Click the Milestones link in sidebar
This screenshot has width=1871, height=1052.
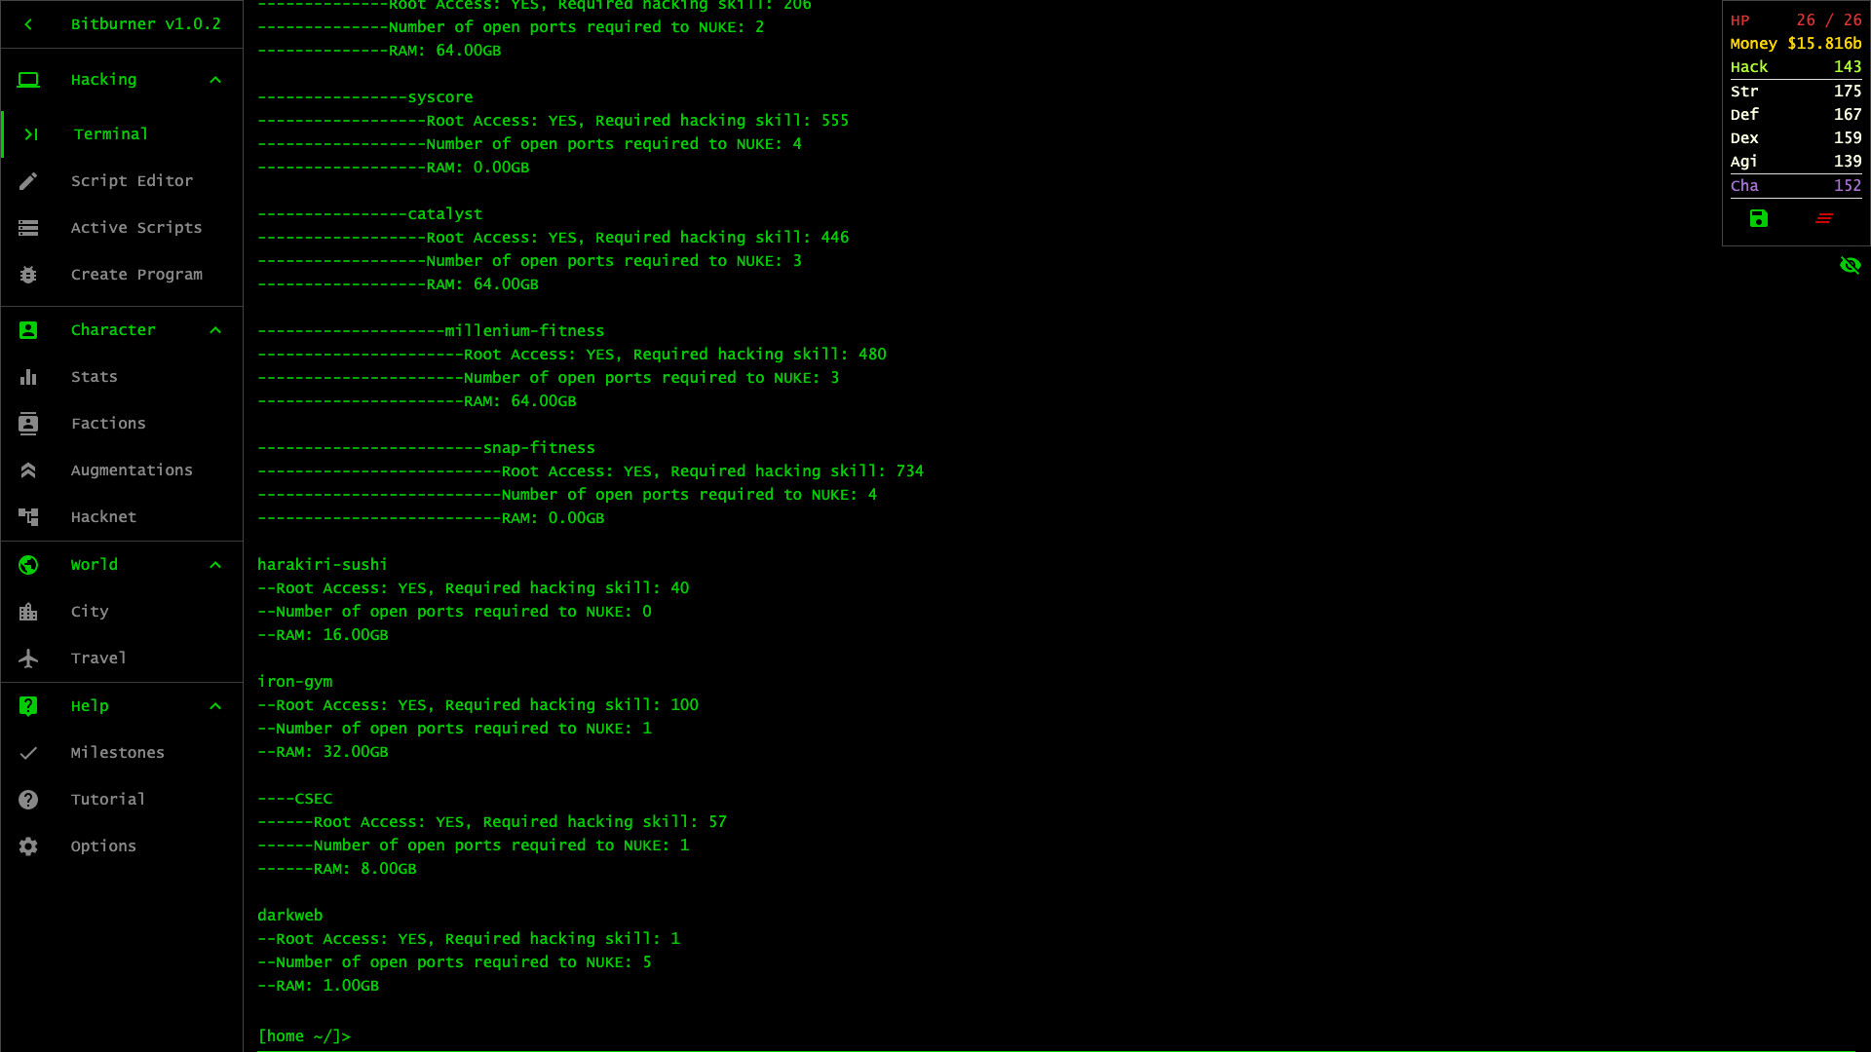(x=117, y=751)
